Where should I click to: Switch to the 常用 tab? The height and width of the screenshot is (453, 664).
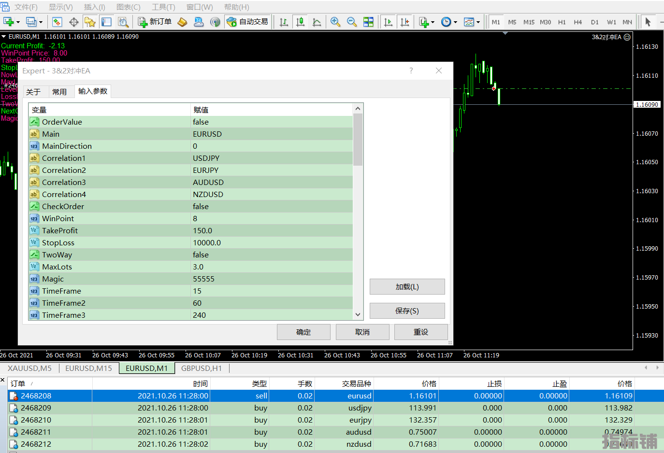pyautogui.click(x=59, y=92)
